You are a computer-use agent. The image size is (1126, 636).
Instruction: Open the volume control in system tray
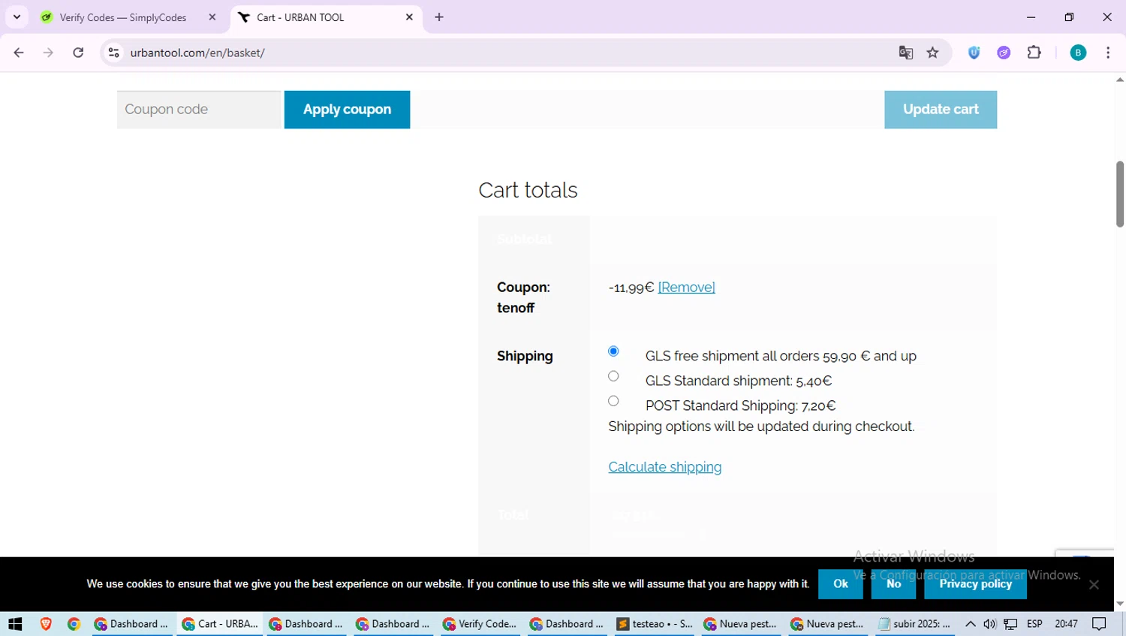point(989,624)
